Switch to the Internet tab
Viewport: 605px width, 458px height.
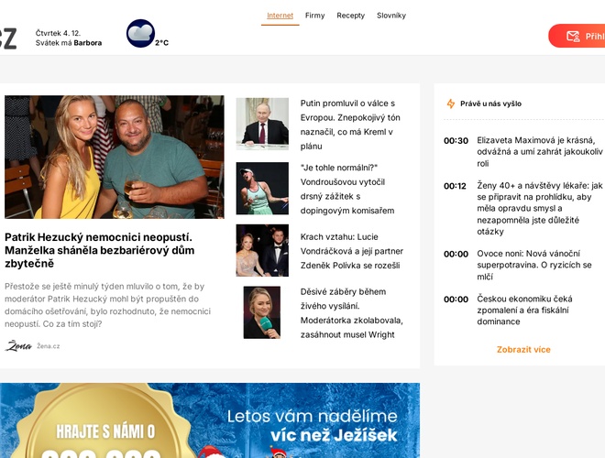pyautogui.click(x=280, y=16)
